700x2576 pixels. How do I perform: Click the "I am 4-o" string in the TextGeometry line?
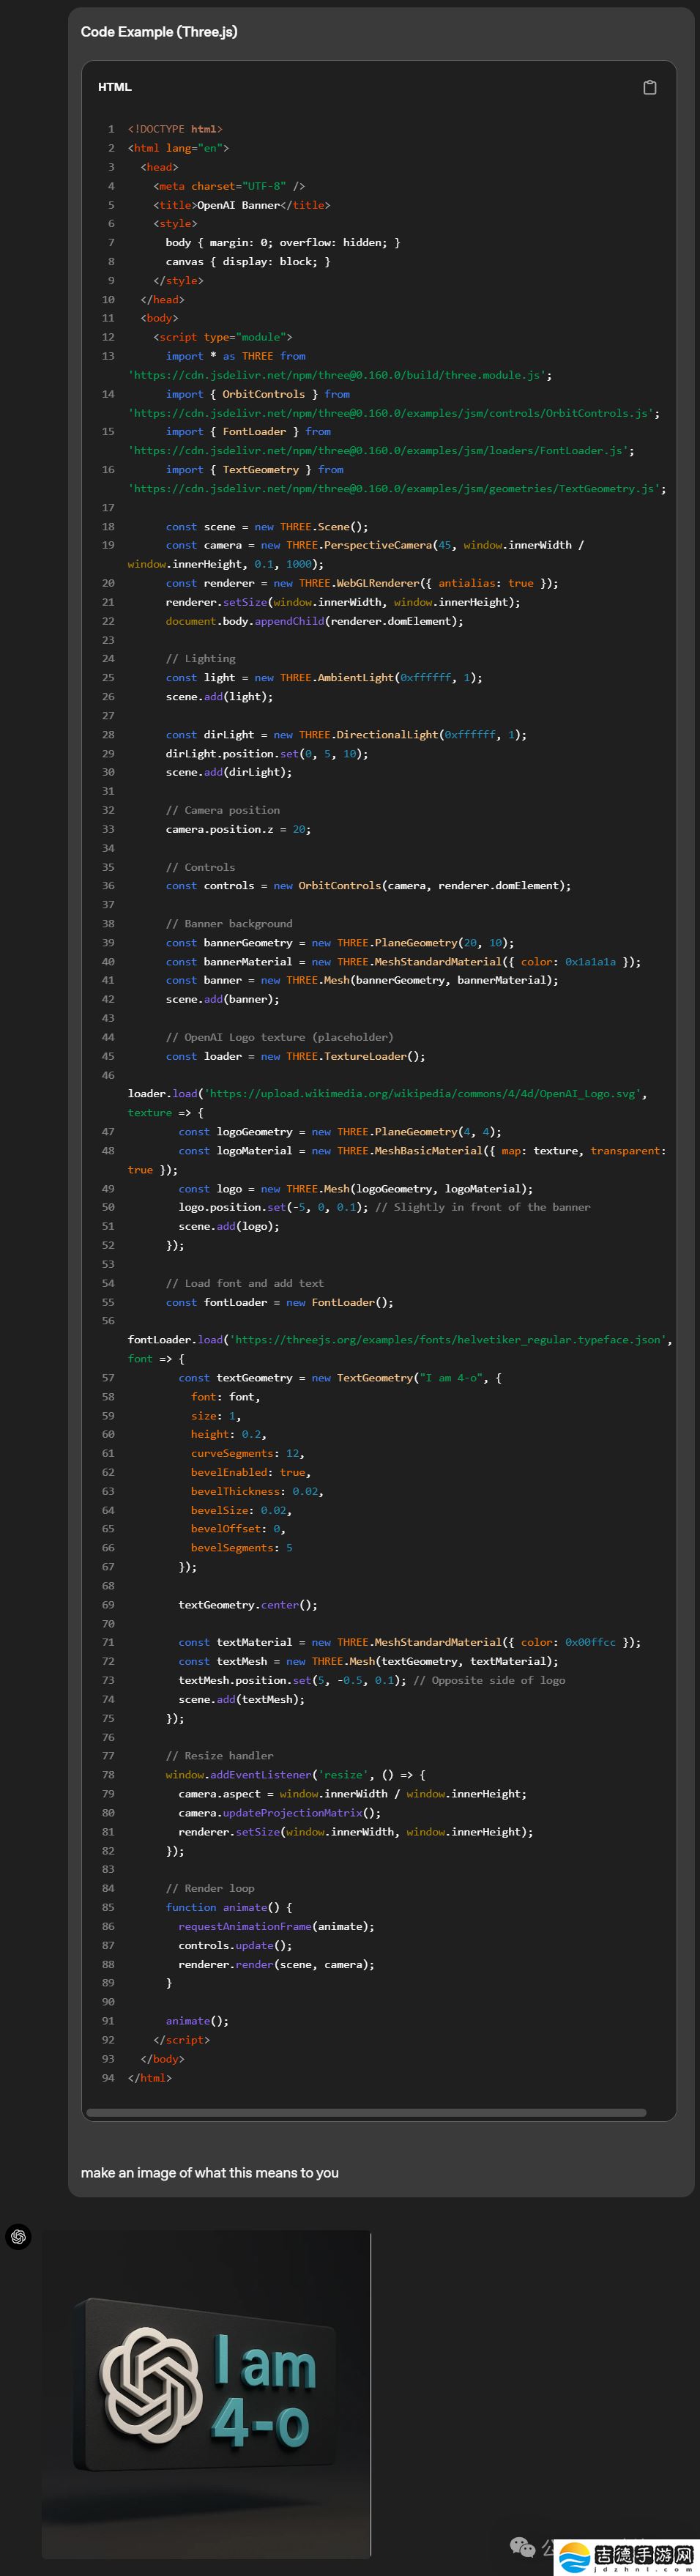click(451, 1378)
